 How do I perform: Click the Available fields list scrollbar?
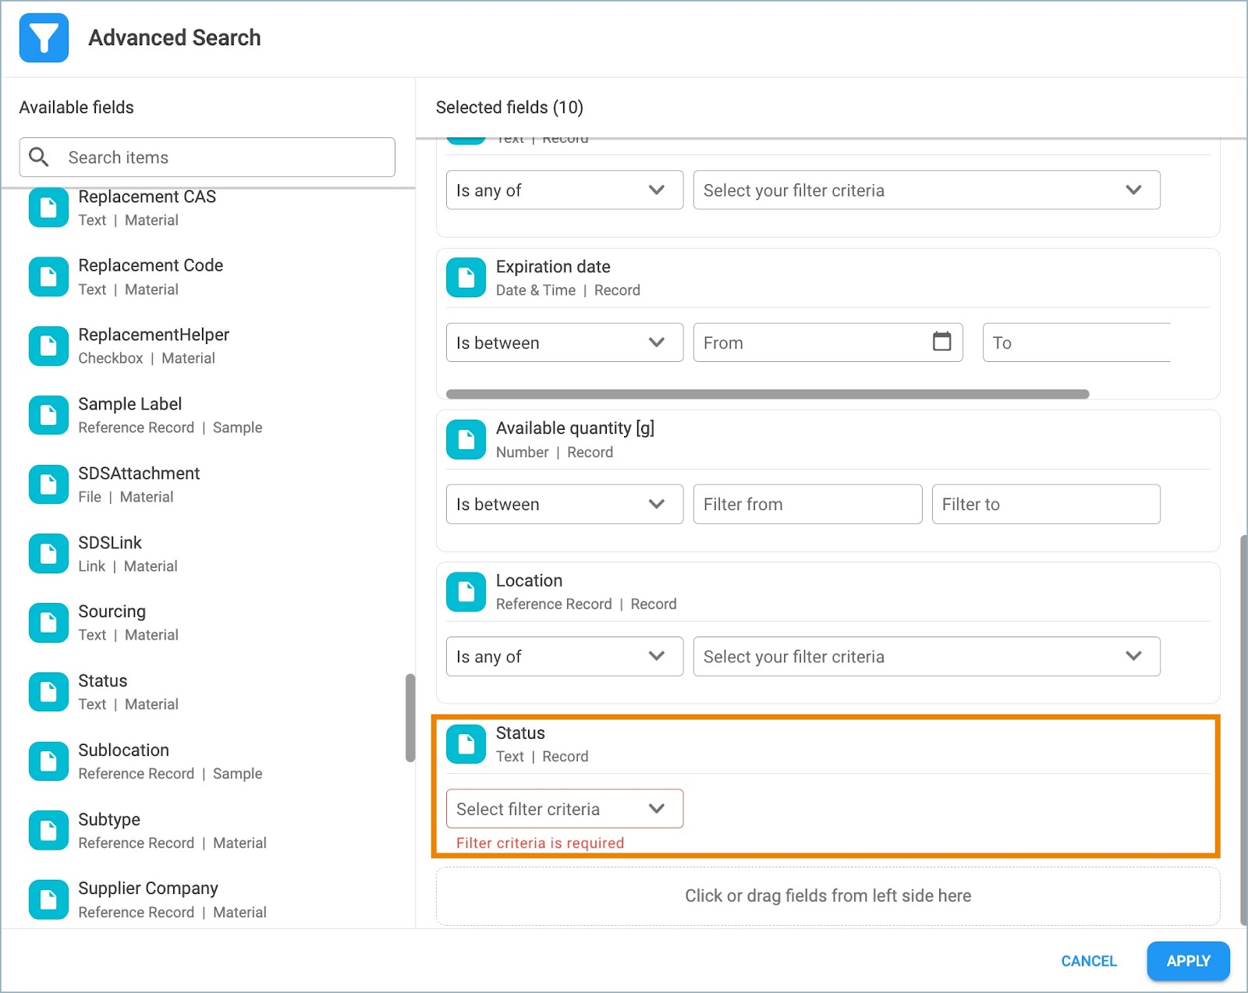[410, 718]
